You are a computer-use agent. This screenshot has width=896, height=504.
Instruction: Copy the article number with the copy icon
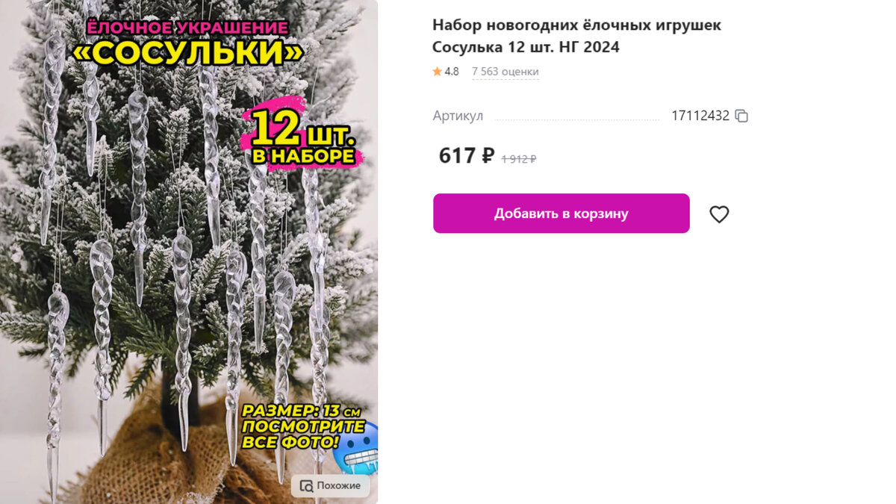741,116
